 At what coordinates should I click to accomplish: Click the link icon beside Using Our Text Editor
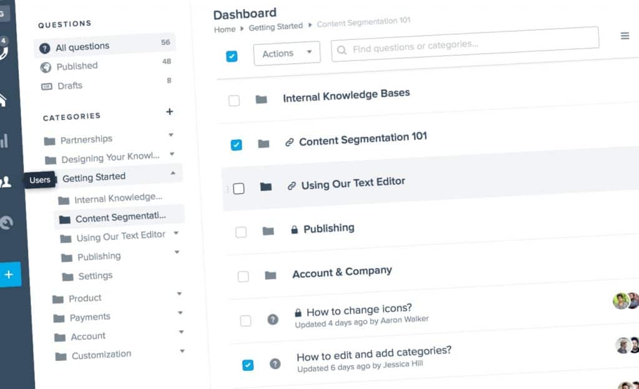click(291, 186)
